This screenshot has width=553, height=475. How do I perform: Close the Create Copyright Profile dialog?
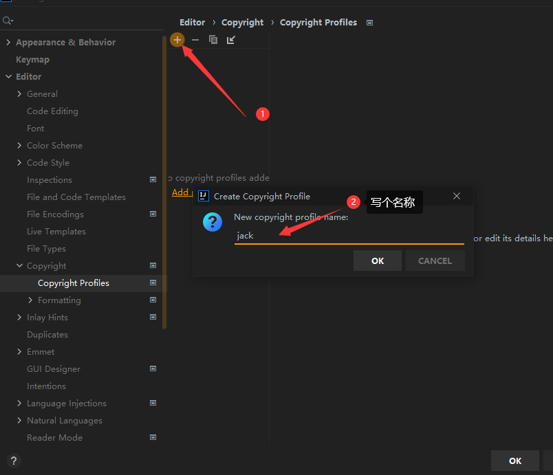[x=457, y=196]
